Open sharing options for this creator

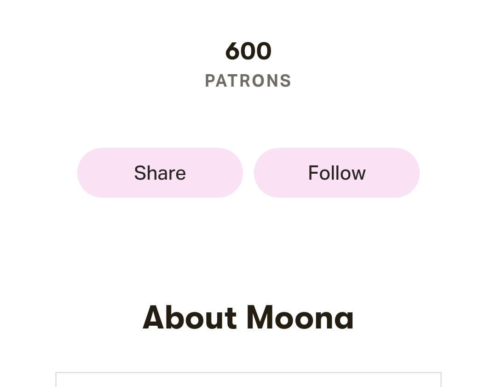[x=160, y=173]
